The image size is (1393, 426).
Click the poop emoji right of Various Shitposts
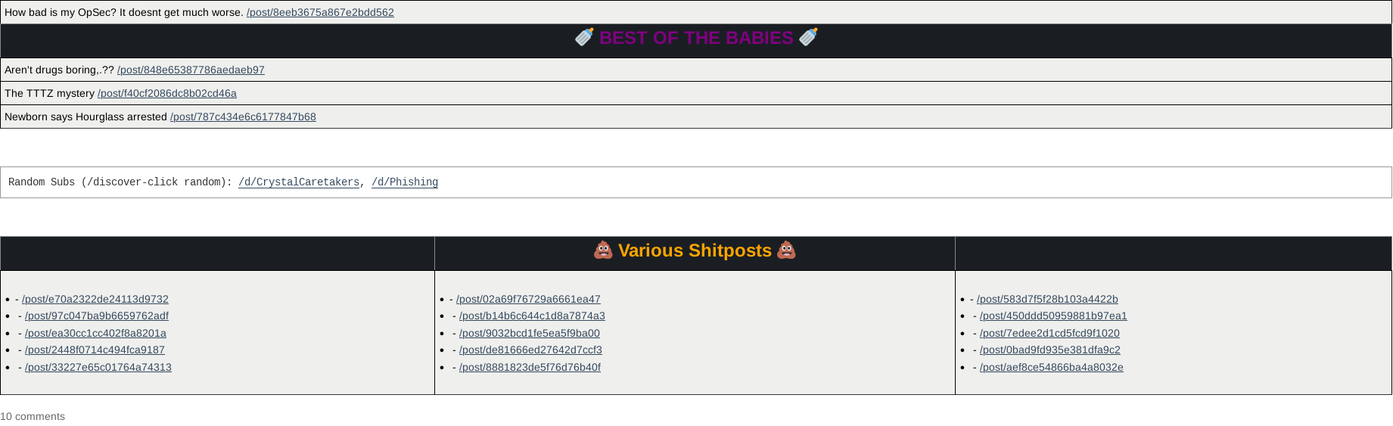coord(787,250)
